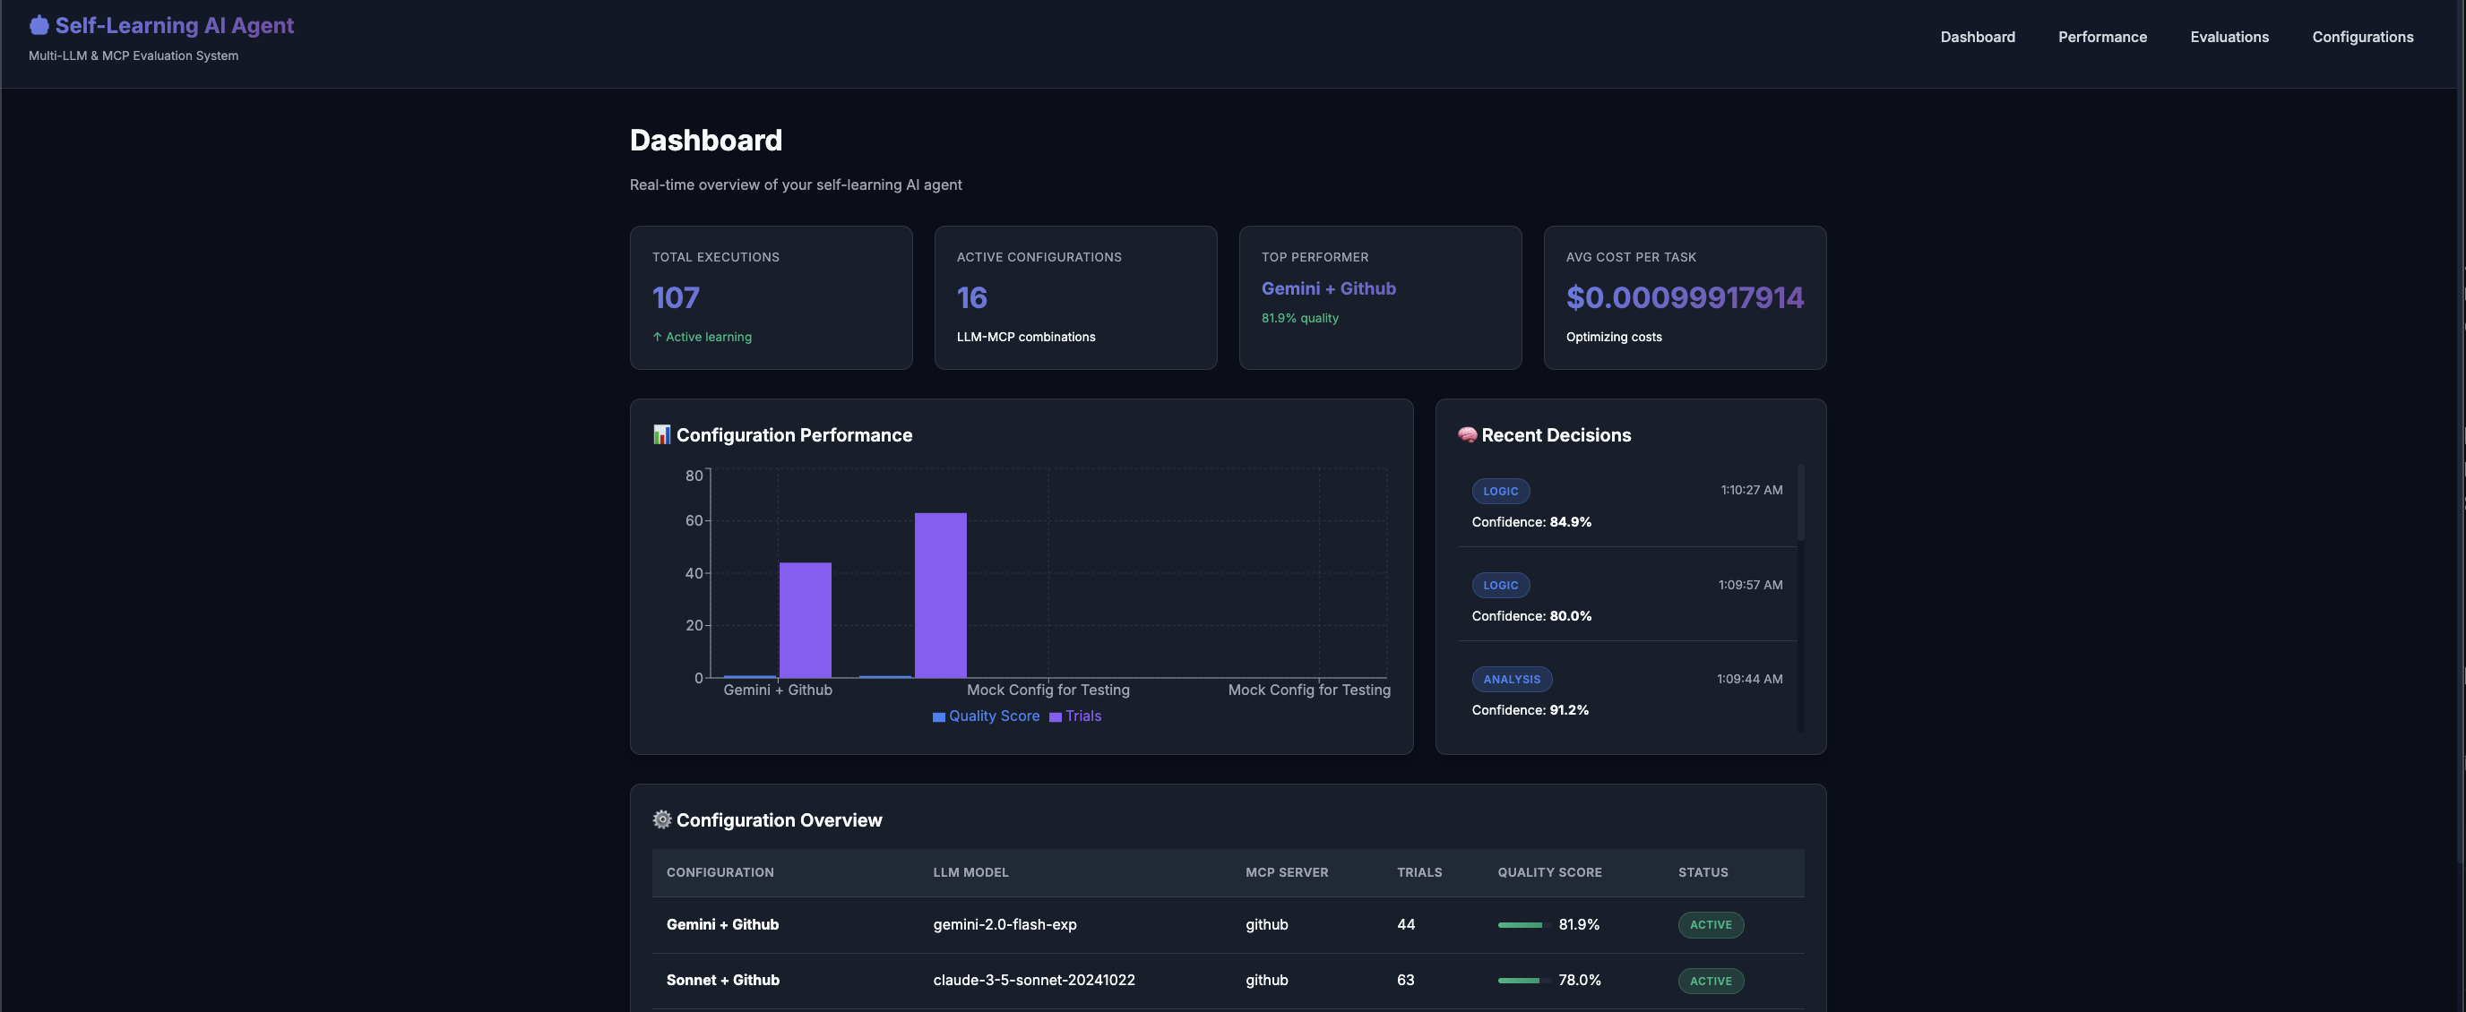Select the Sonnet + Github table row name
This screenshot has width=2466, height=1012.
click(x=722, y=980)
